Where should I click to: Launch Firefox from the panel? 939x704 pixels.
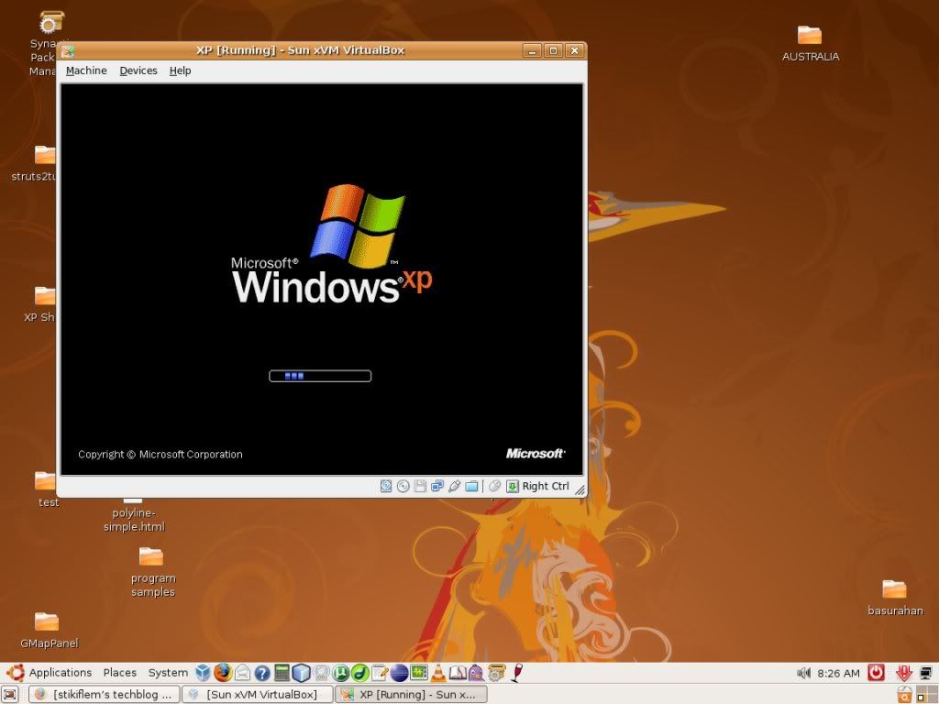point(223,673)
